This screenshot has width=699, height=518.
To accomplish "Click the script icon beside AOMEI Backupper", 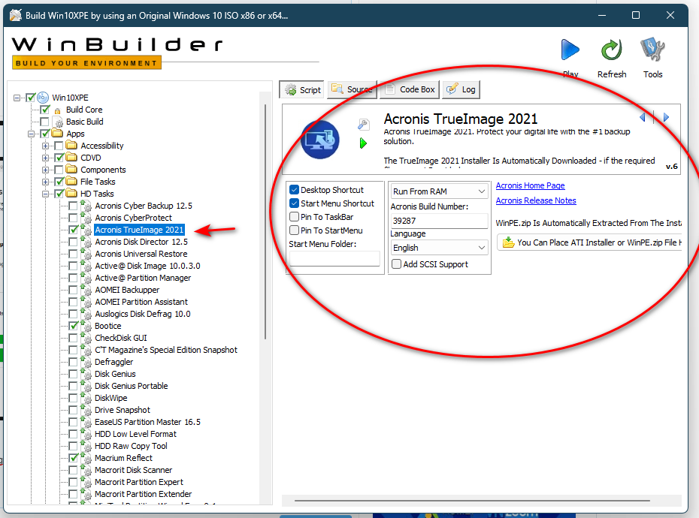I will click(86, 290).
